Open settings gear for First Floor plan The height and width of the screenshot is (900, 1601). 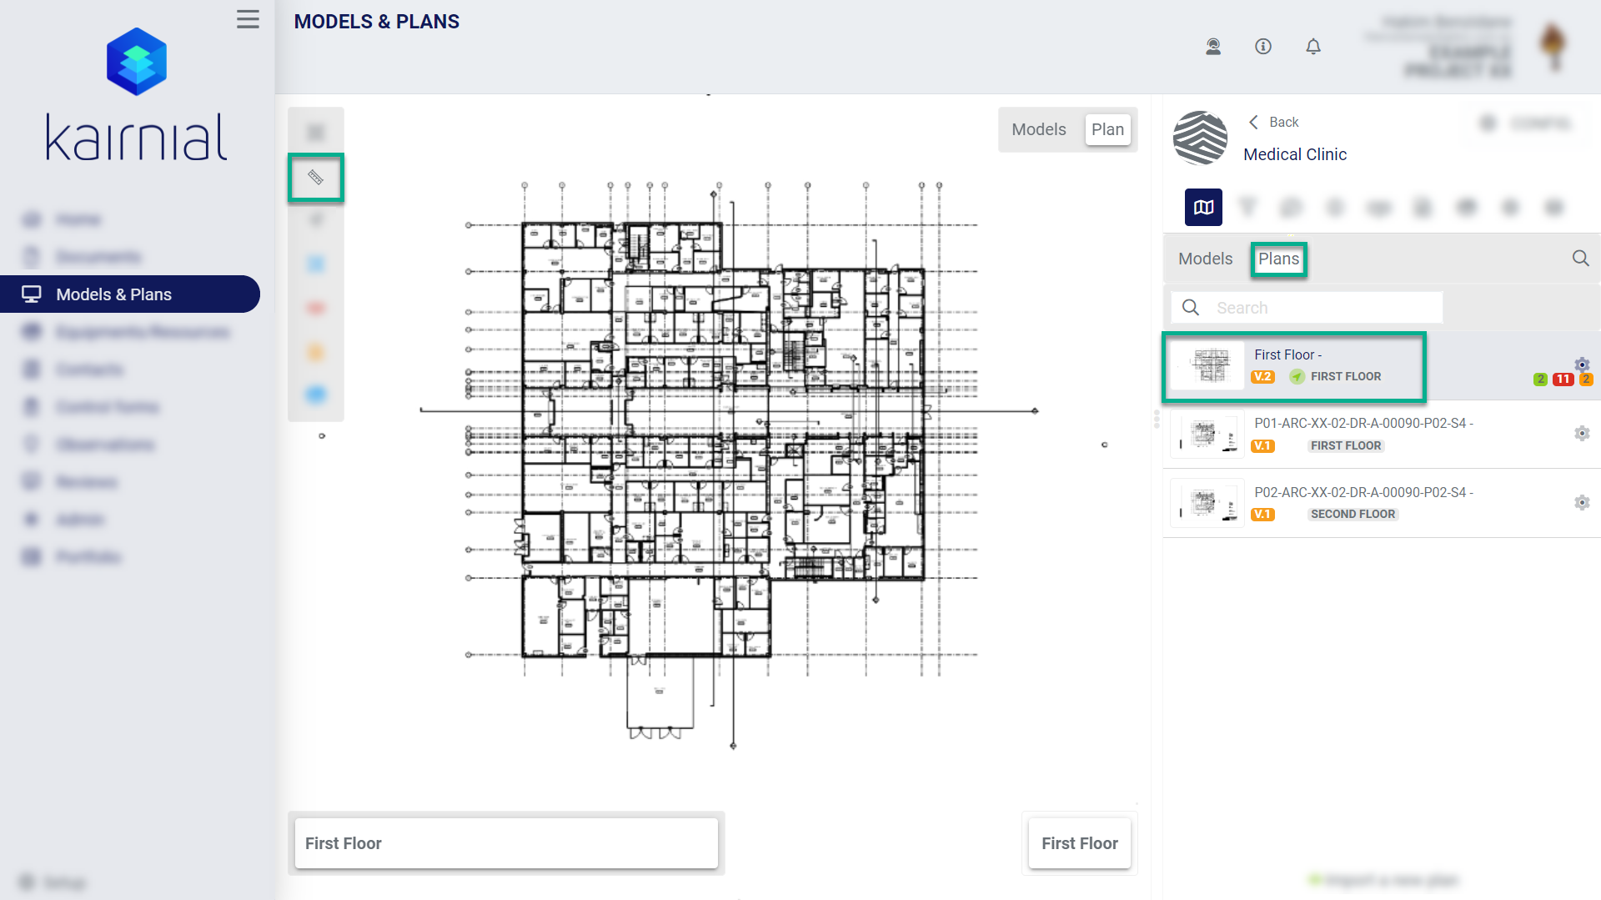1581,365
